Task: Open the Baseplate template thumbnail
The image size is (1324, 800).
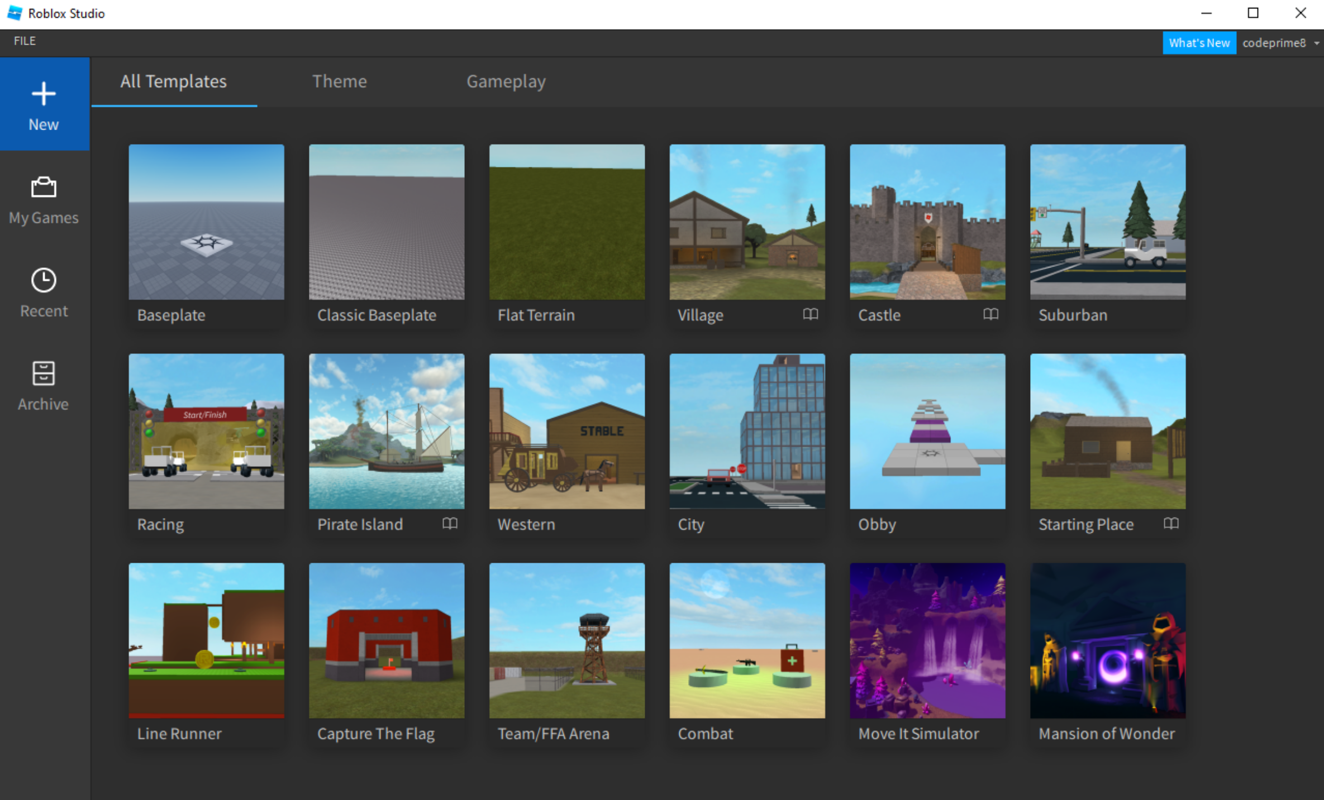Action: pos(206,222)
